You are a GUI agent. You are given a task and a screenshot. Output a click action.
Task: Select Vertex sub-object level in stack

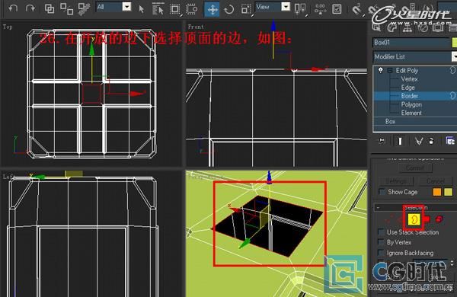pyautogui.click(x=409, y=79)
